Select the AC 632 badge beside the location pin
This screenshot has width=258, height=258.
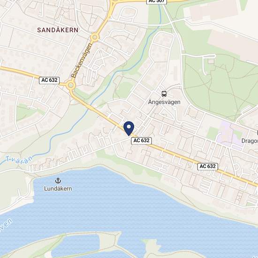coord(141,141)
